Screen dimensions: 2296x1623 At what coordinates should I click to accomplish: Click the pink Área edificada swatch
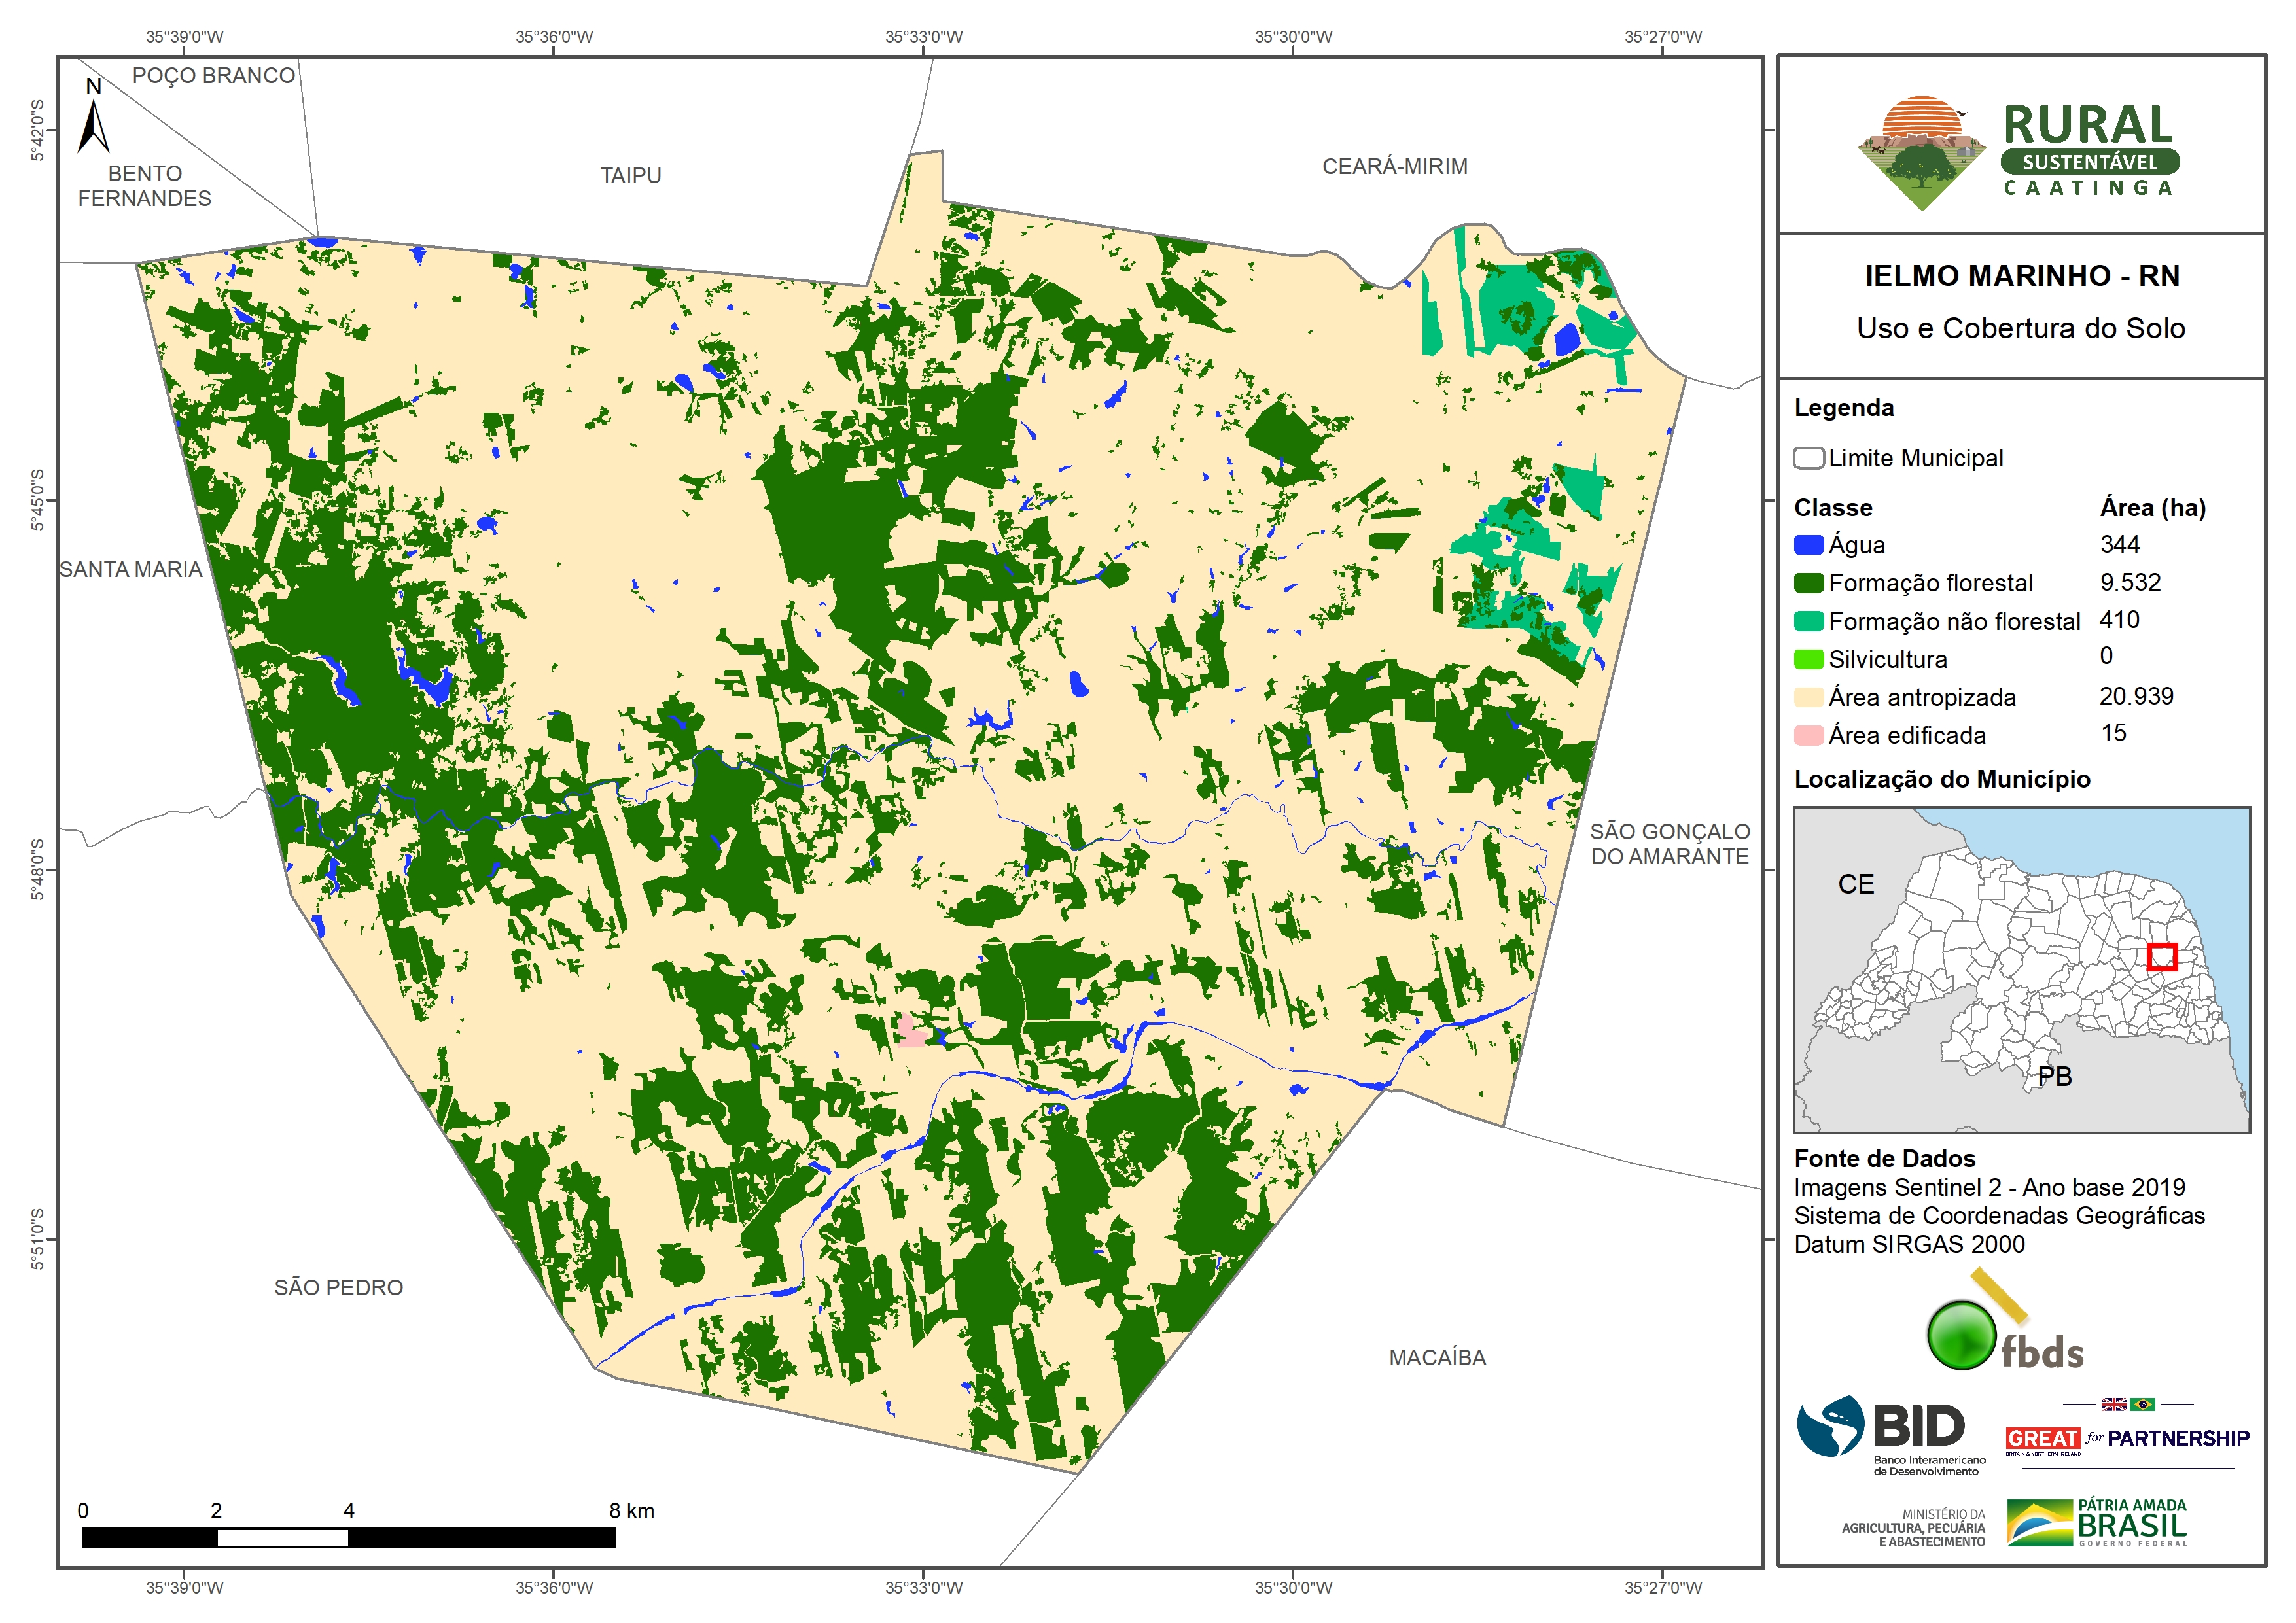pos(1808,735)
